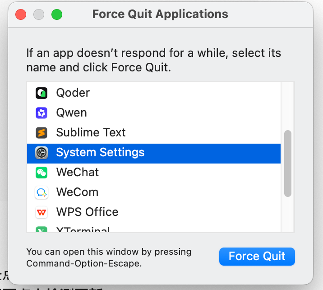This screenshot has height=290, width=323.
Task: Click the XTerminal app icon
Action: 42,229
